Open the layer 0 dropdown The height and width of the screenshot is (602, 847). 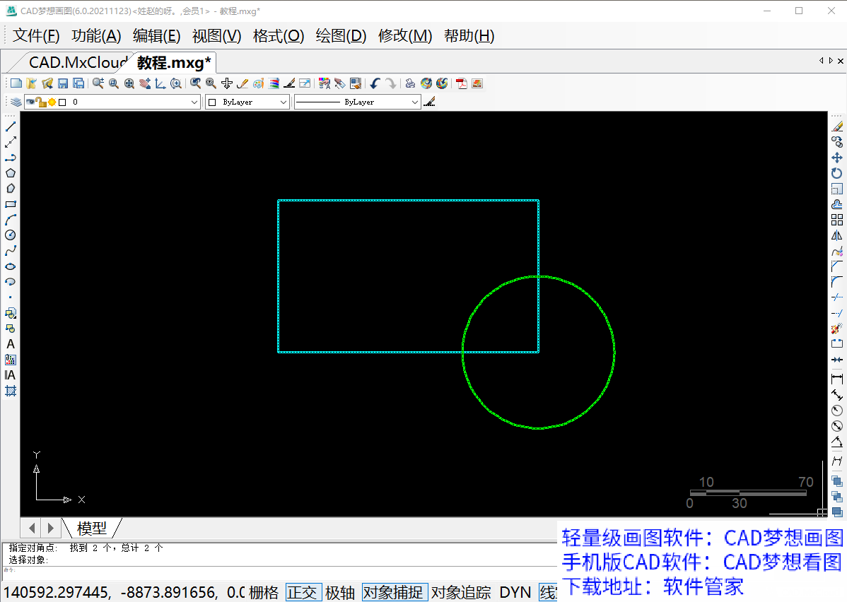194,102
